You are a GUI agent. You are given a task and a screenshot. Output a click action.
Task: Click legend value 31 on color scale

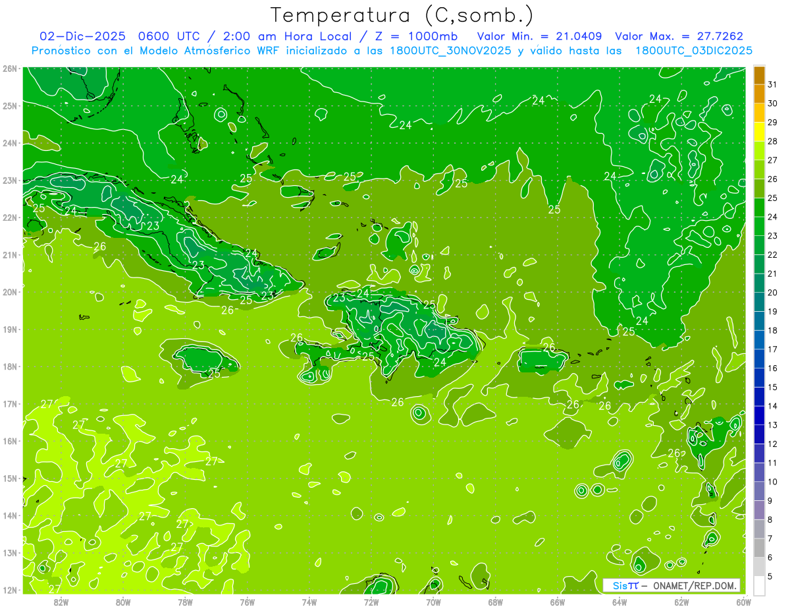[x=772, y=84]
